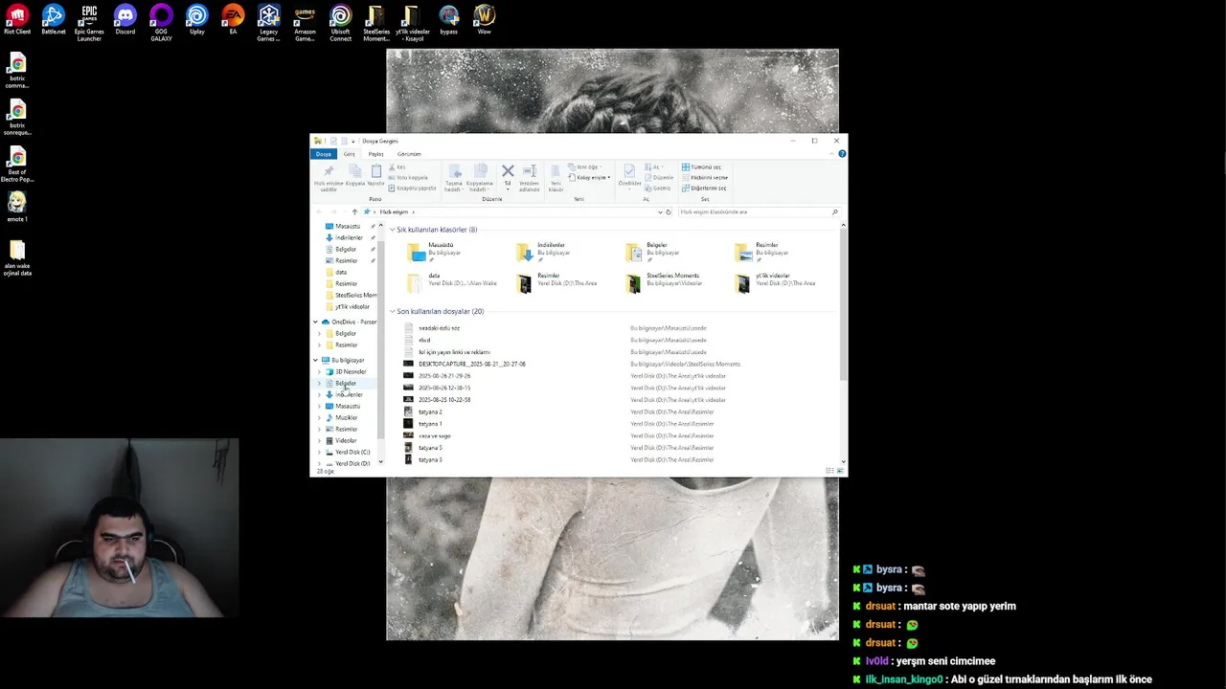
Task: Click the up-arrow navigation button
Action: [354, 211]
